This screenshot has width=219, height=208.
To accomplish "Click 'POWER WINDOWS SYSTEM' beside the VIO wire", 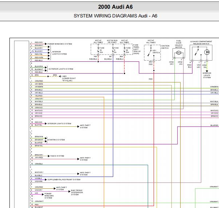I will tap(49, 196).
